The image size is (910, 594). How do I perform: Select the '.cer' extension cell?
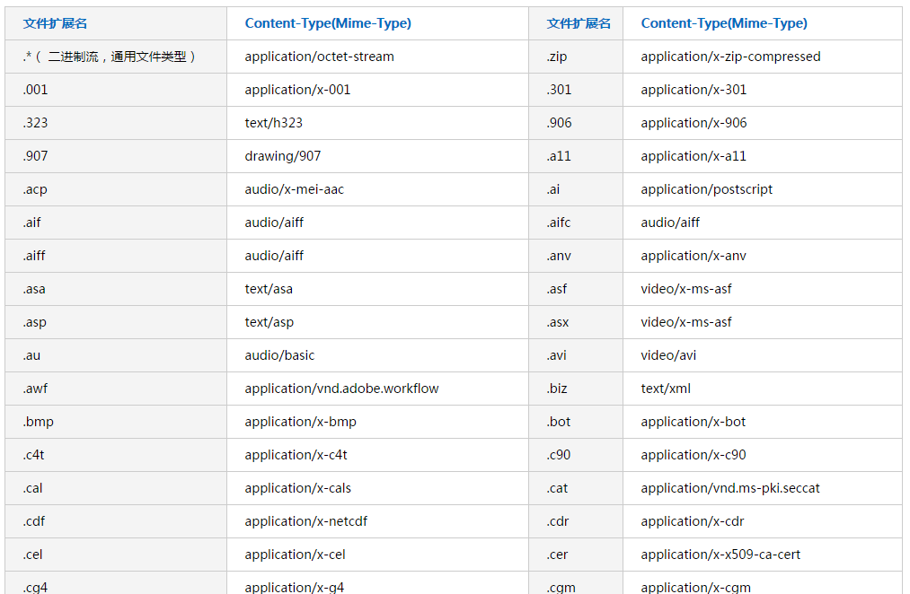pyautogui.click(x=576, y=555)
